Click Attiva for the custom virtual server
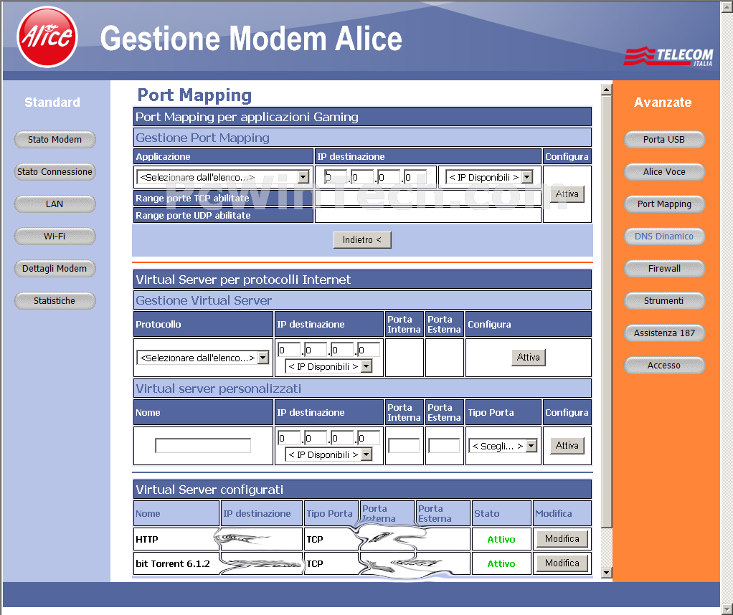 coord(567,446)
